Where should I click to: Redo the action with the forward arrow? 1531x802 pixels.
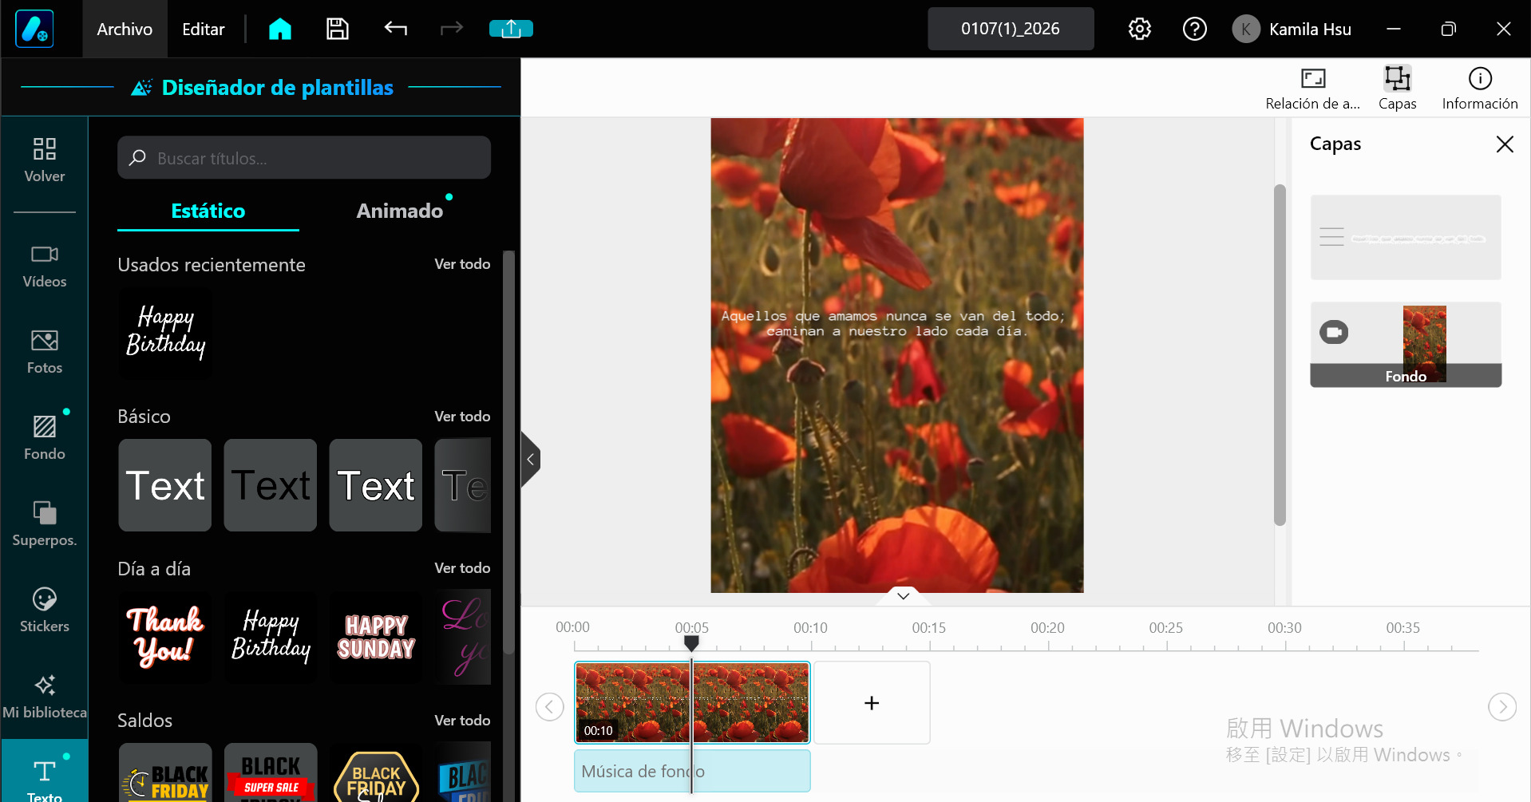[452, 30]
